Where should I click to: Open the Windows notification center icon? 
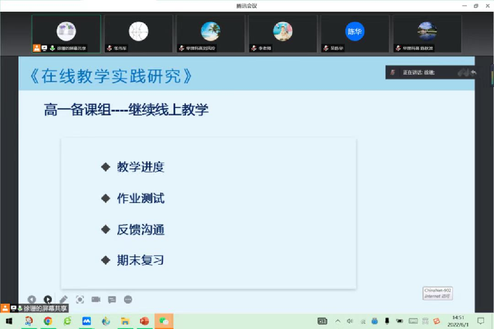point(481,321)
